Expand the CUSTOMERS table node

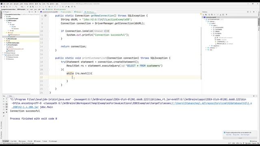[x=212, y=30]
